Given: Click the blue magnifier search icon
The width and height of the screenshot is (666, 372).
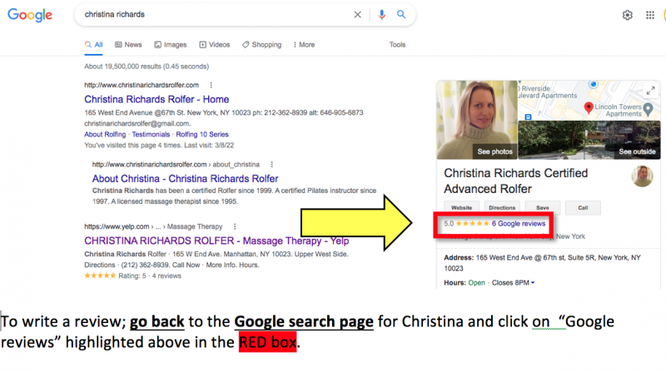Looking at the screenshot, I should (401, 15).
